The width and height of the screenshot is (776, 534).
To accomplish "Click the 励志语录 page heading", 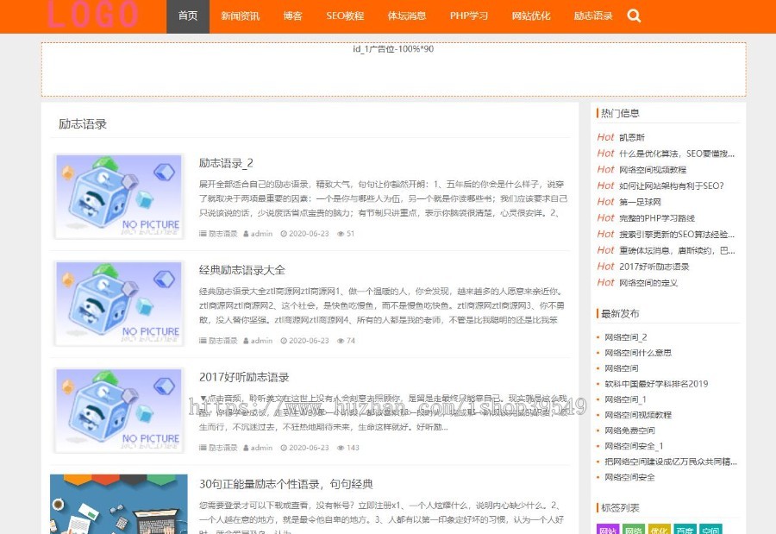I will 83,124.
